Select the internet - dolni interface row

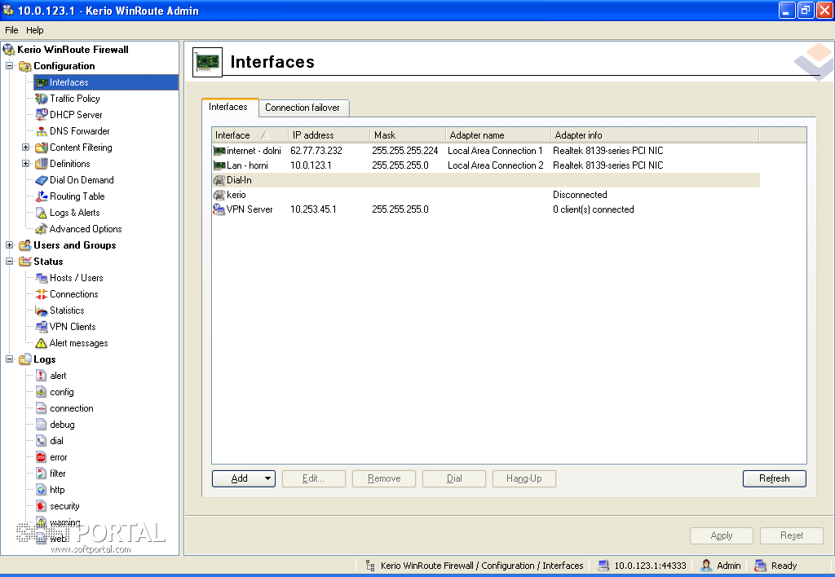pos(486,151)
